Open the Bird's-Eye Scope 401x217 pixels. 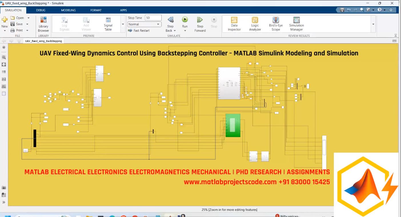tap(275, 24)
